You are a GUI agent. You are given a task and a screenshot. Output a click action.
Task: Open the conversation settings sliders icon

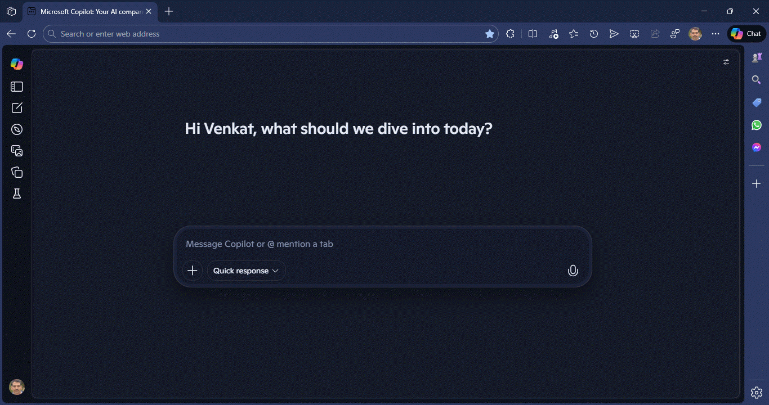726,62
